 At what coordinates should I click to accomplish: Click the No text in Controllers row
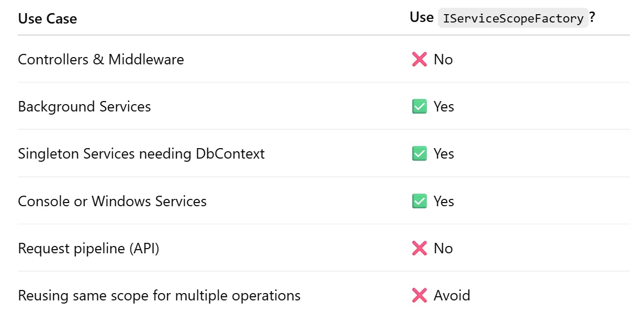(x=443, y=60)
